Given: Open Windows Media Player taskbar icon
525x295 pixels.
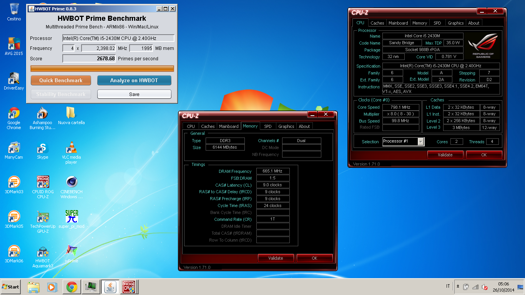Looking at the screenshot, I should point(52,287).
